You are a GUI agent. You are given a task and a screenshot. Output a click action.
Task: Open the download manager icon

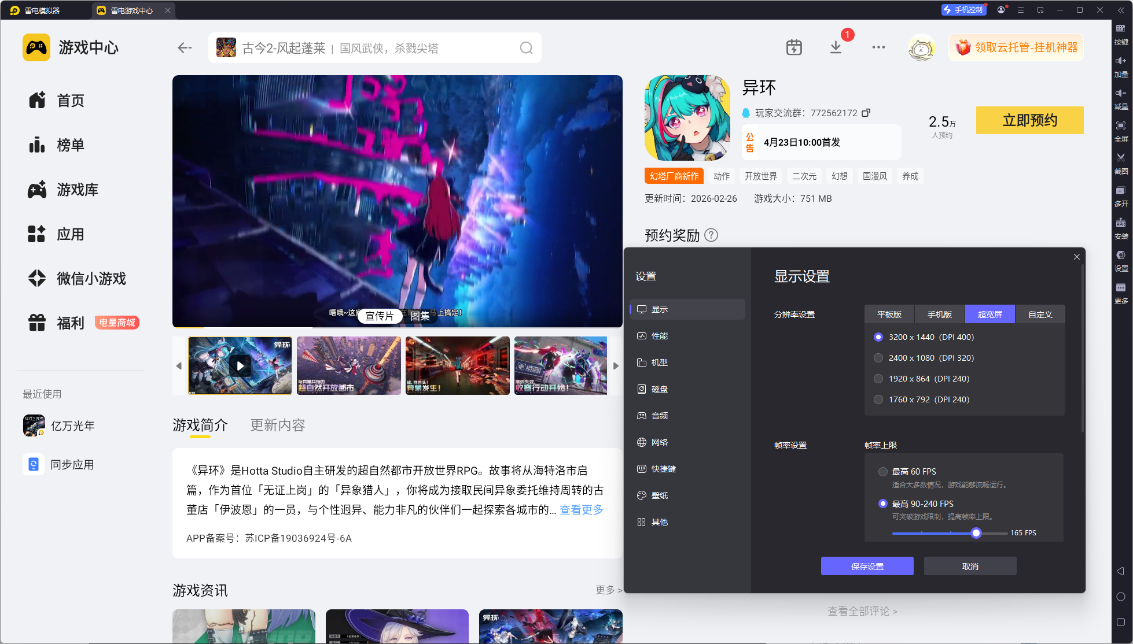pyautogui.click(x=836, y=47)
